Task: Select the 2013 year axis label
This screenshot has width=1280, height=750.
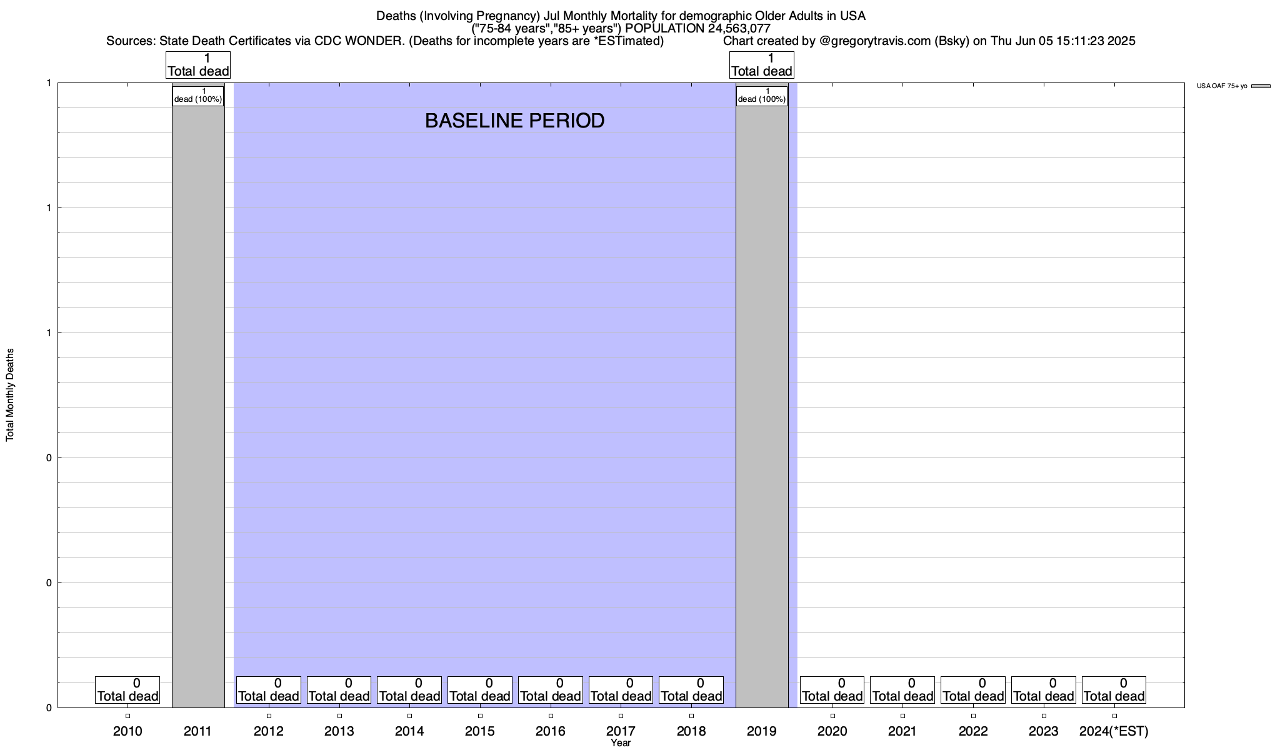Action: click(x=339, y=731)
